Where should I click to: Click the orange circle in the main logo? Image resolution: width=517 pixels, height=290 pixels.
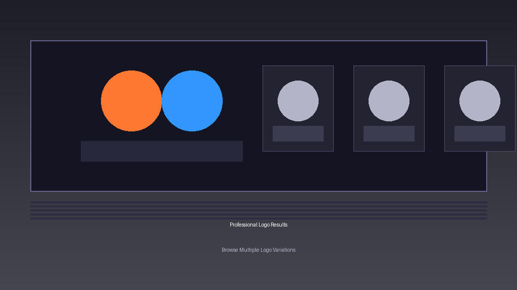click(x=131, y=101)
